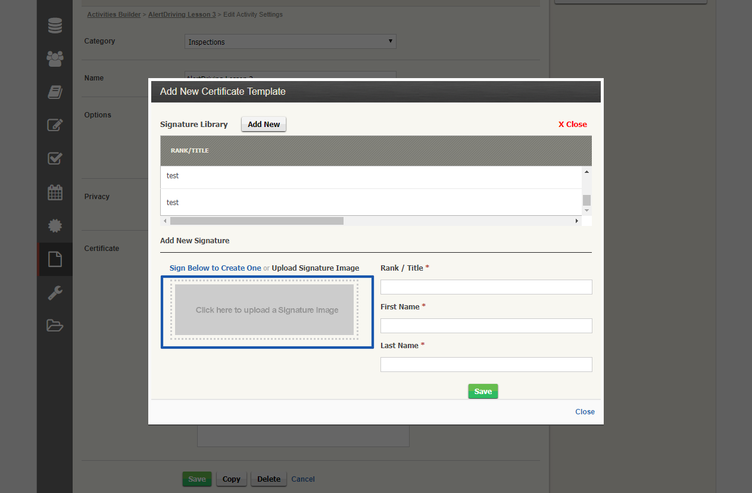Image resolution: width=752 pixels, height=493 pixels.
Task: Select the active document/certificate icon in the sidebar
Action: [54, 258]
